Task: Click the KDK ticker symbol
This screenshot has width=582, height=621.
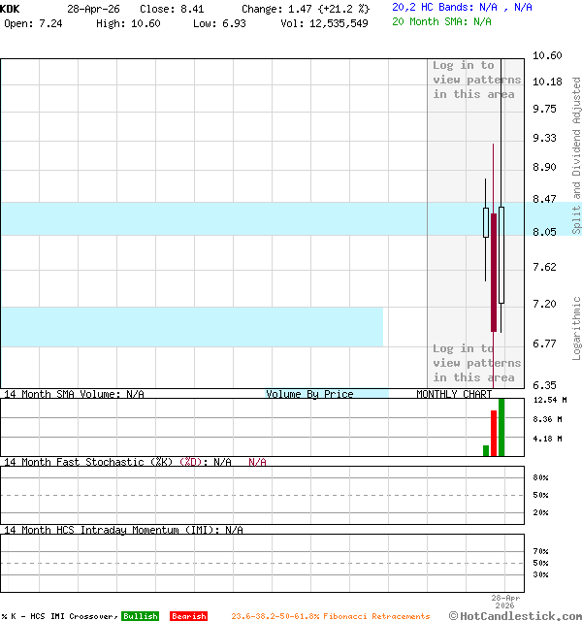Action: [x=10, y=8]
